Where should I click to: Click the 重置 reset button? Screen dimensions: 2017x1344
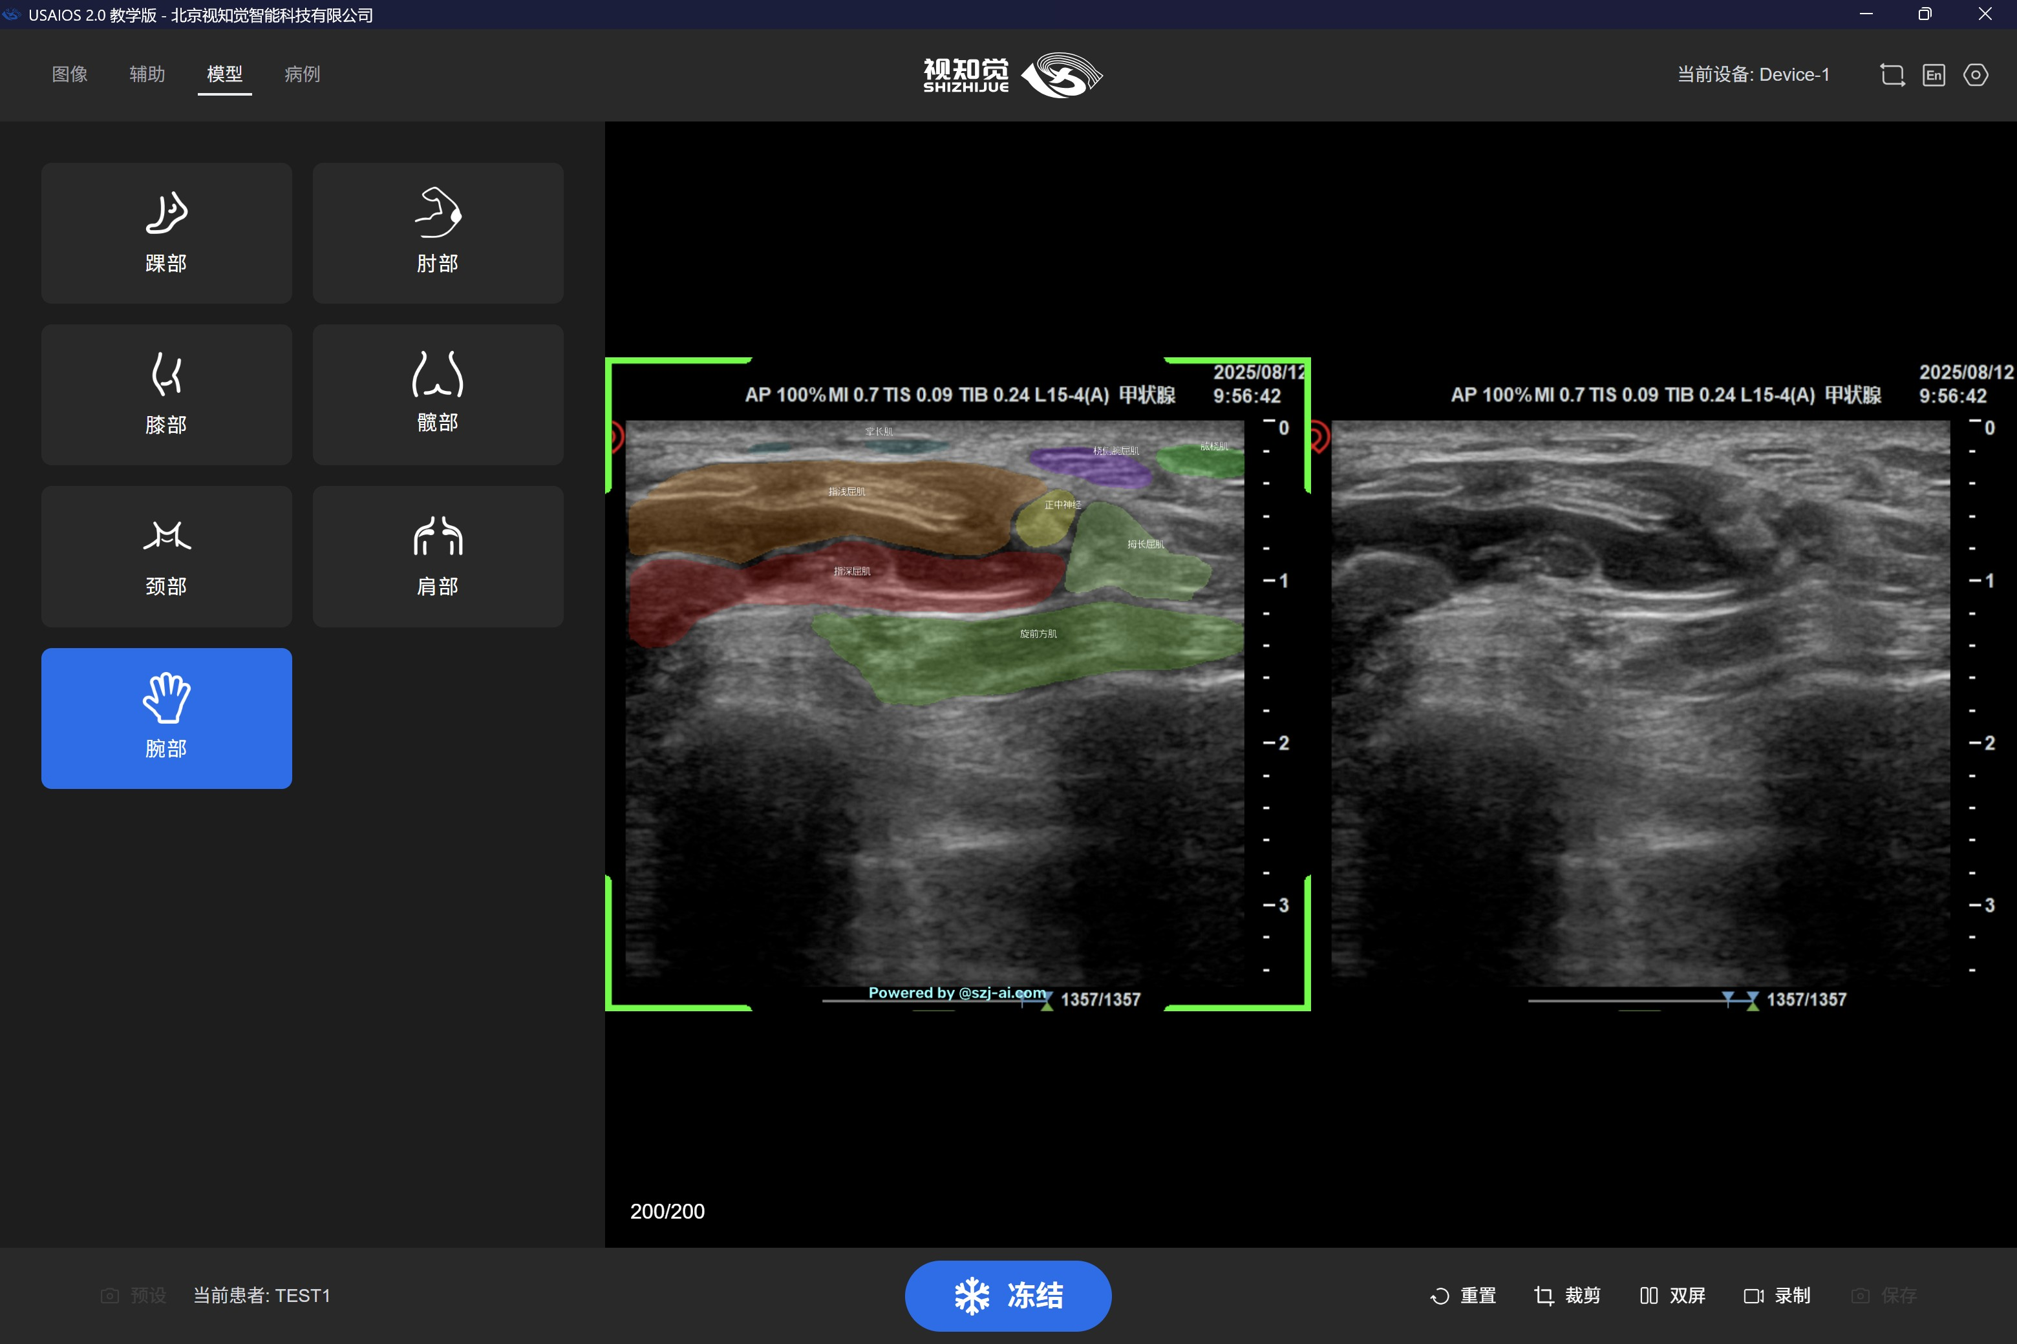click(1463, 1295)
